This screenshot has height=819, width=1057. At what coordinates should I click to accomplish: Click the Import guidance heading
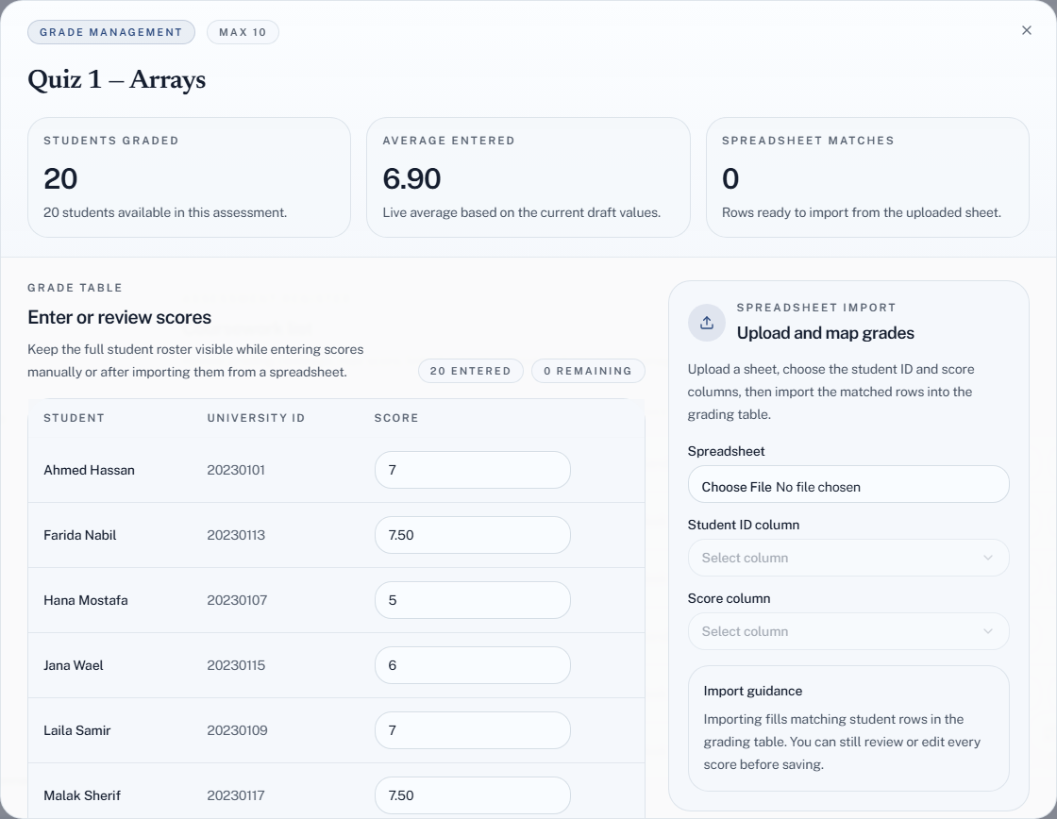753,691
